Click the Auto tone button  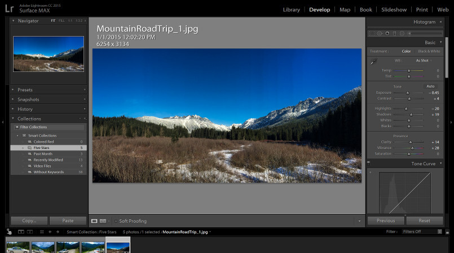[430, 86]
